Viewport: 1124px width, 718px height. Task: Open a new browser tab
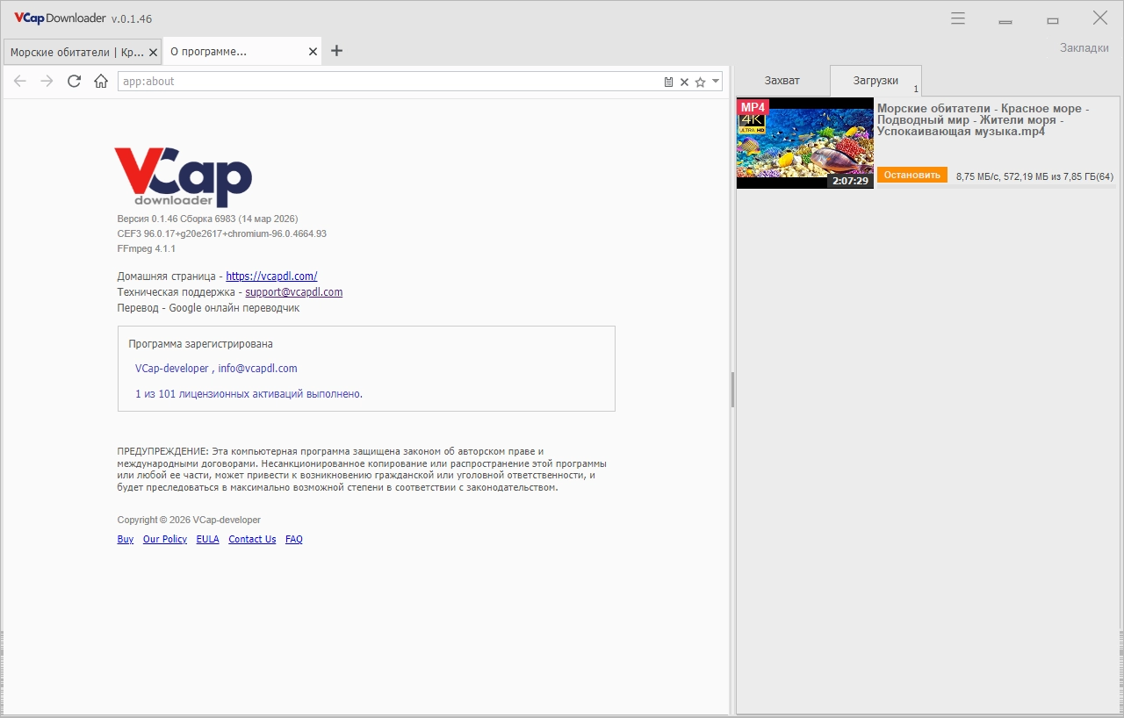336,51
